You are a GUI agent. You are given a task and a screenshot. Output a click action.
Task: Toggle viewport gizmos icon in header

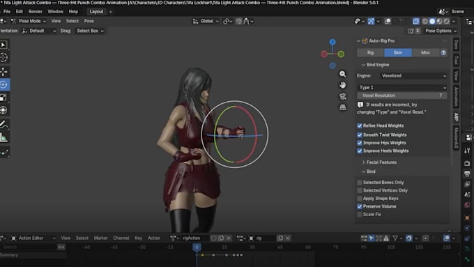coord(371,21)
